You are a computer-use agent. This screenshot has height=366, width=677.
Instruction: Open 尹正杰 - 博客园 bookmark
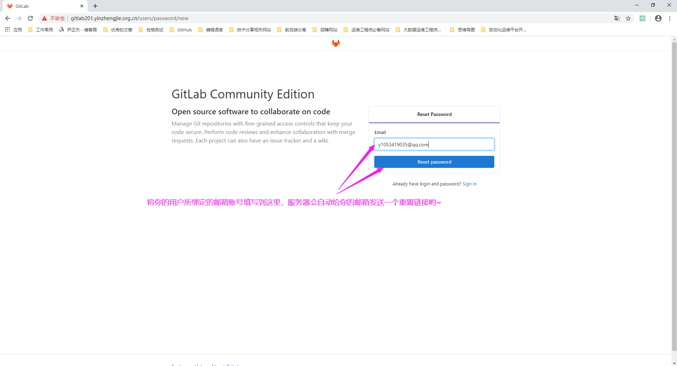click(x=78, y=30)
